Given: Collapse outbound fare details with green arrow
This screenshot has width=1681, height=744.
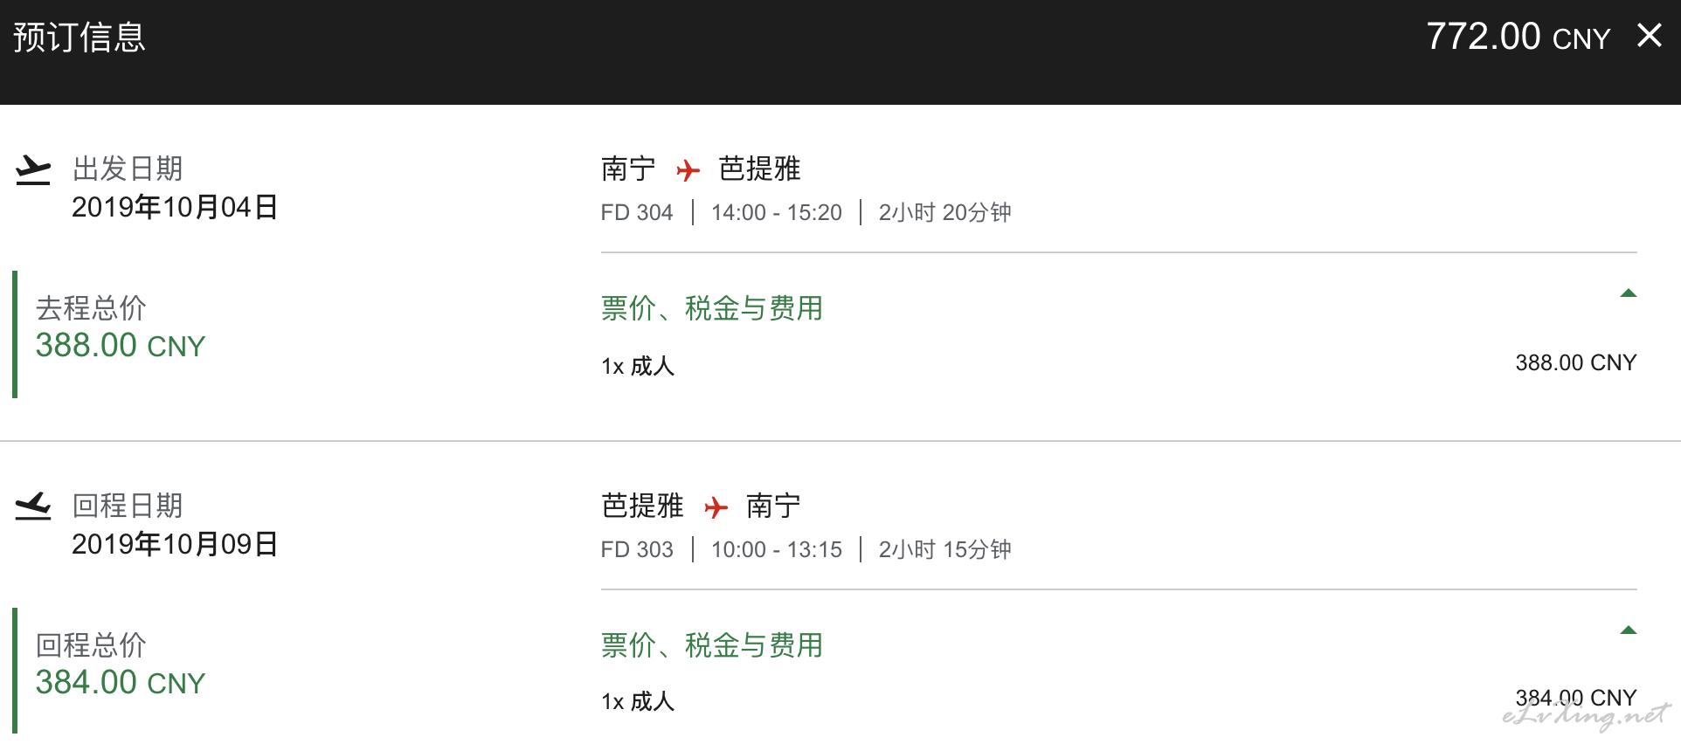Looking at the screenshot, I should [x=1628, y=293].
